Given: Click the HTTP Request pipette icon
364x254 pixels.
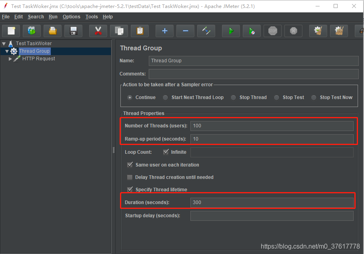Looking at the screenshot, I should [17, 59].
